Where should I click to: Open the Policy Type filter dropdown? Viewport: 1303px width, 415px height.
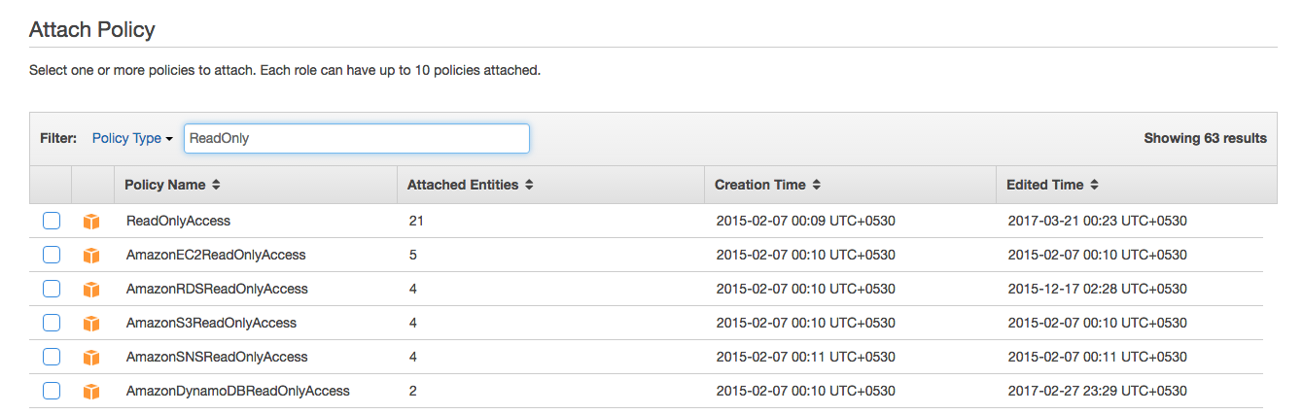[132, 138]
